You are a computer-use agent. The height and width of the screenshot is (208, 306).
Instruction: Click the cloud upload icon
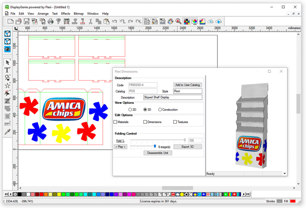click(218, 22)
